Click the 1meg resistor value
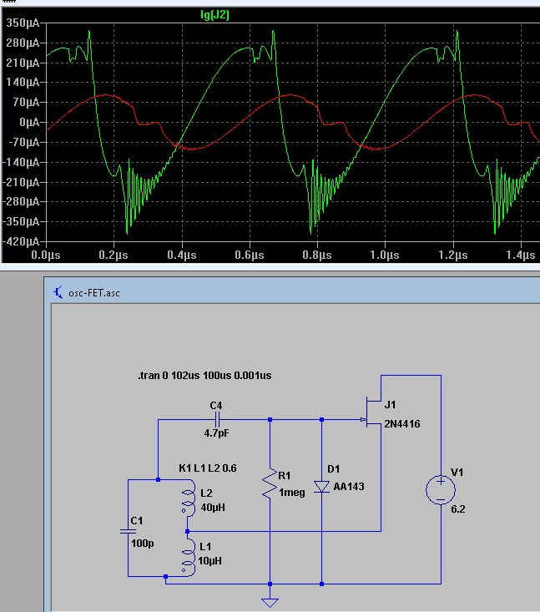This screenshot has width=540, height=612. coord(292,493)
